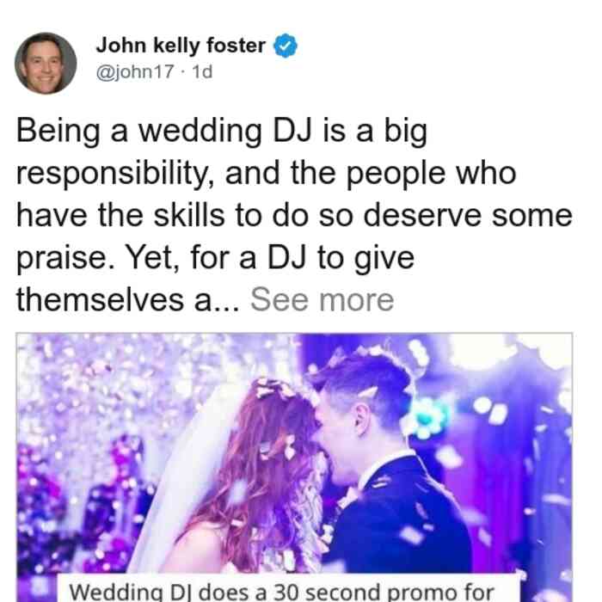Open John kelly foster's profile avatar
Image resolution: width=602 pixels, height=602 pixels.
pos(46,64)
